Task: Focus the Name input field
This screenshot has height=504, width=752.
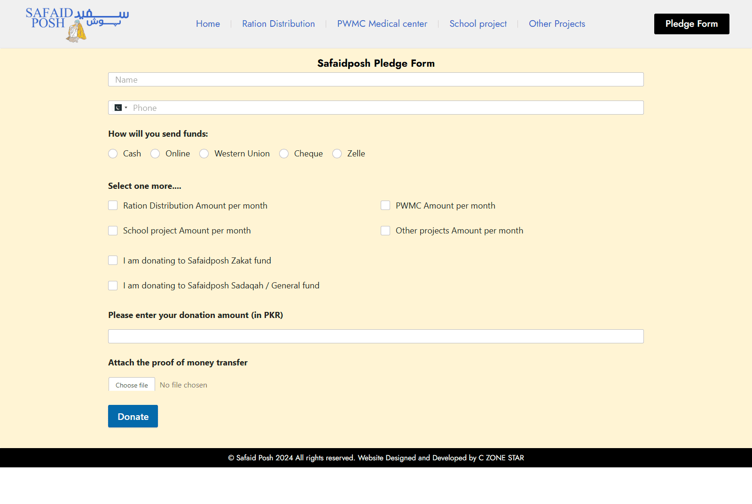Action: pyautogui.click(x=376, y=80)
